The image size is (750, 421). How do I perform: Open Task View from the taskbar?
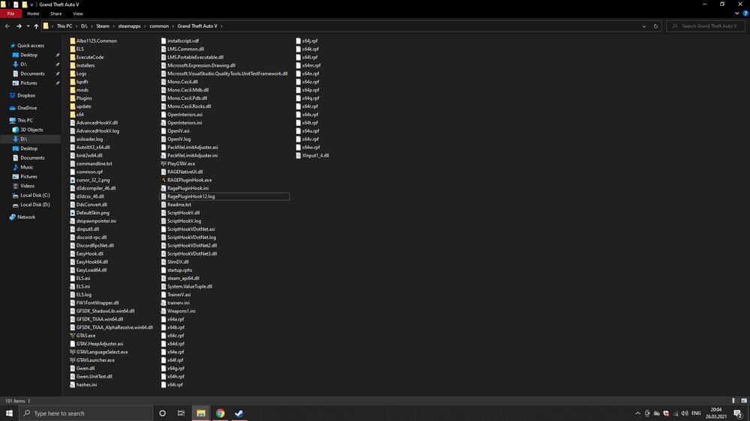(181, 414)
